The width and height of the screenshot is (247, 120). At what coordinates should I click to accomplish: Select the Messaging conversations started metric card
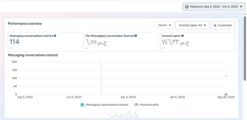(45, 42)
